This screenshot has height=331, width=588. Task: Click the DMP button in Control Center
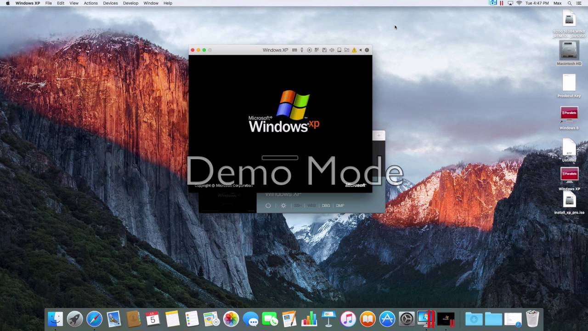pyautogui.click(x=340, y=205)
